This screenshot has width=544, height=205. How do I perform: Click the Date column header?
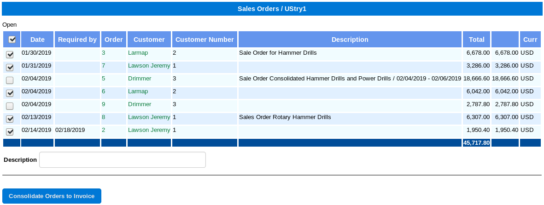[x=37, y=40]
